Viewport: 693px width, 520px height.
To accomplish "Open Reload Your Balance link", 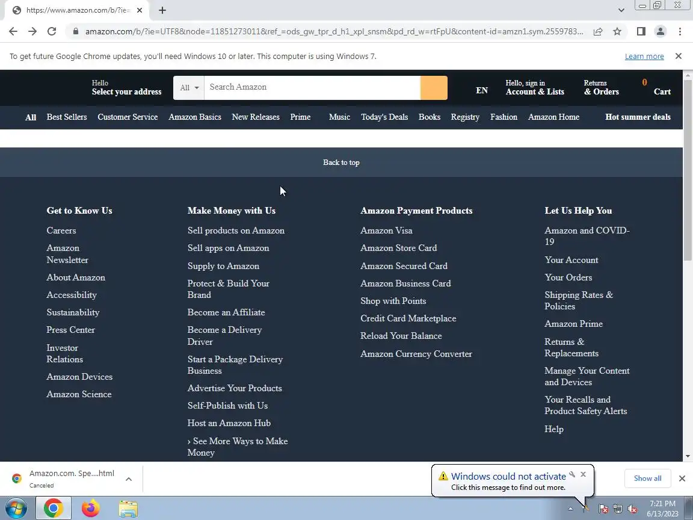I will coord(401,336).
